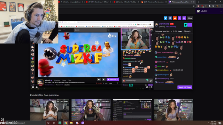
Task: Open the first popular clip with 1,062 views
Action: tap(49, 110)
